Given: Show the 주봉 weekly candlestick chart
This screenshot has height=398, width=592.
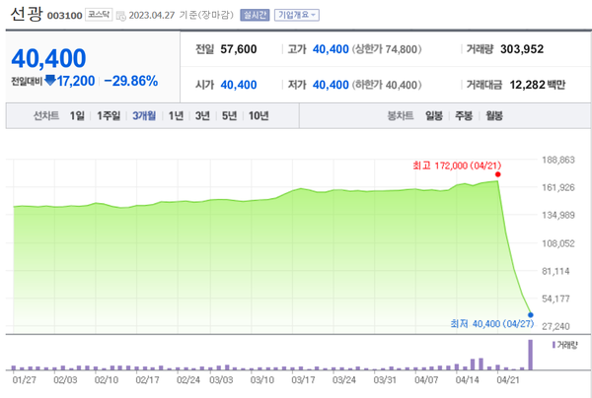Looking at the screenshot, I should coord(463,116).
